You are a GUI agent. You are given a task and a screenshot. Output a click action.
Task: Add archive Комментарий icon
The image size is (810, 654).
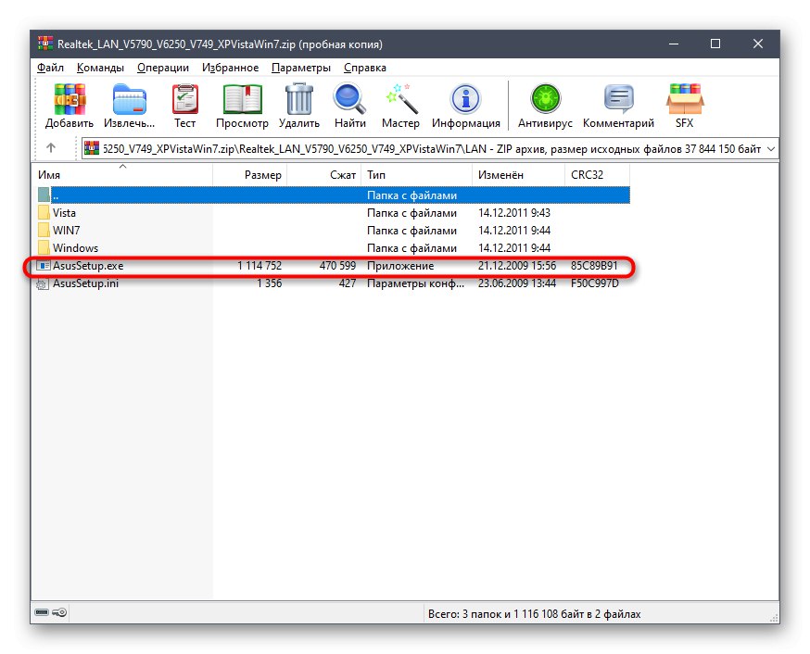point(618,99)
